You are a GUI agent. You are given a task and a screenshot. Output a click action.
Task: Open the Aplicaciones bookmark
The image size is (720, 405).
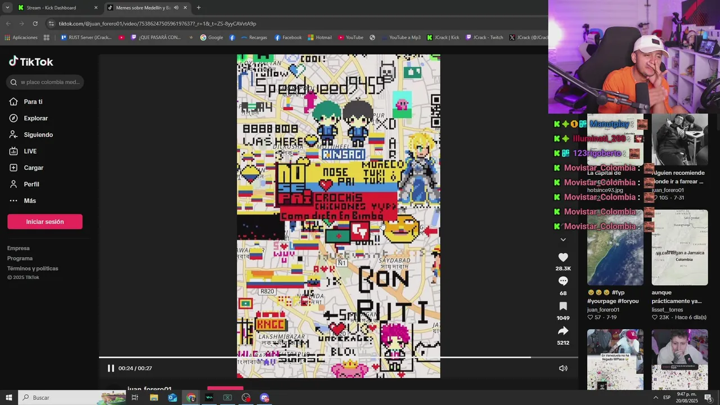(x=21, y=38)
